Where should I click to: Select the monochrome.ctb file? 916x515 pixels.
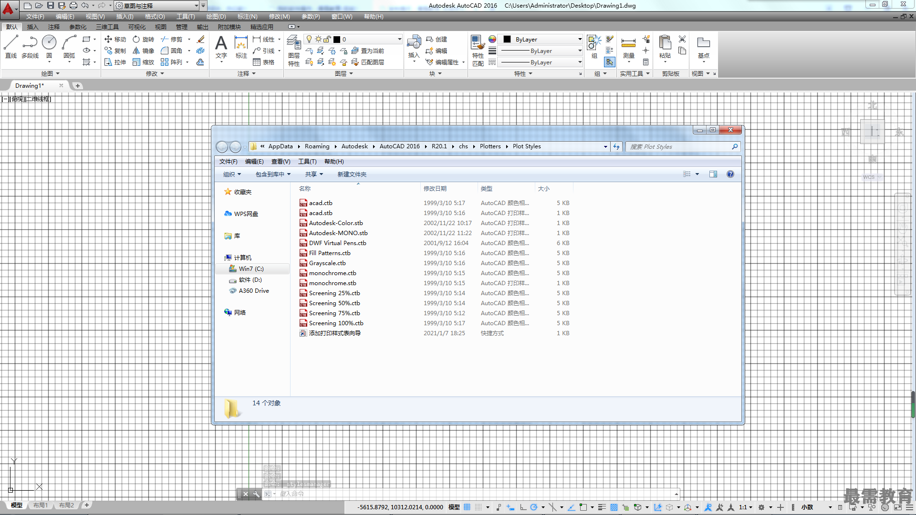pos(333,273)
